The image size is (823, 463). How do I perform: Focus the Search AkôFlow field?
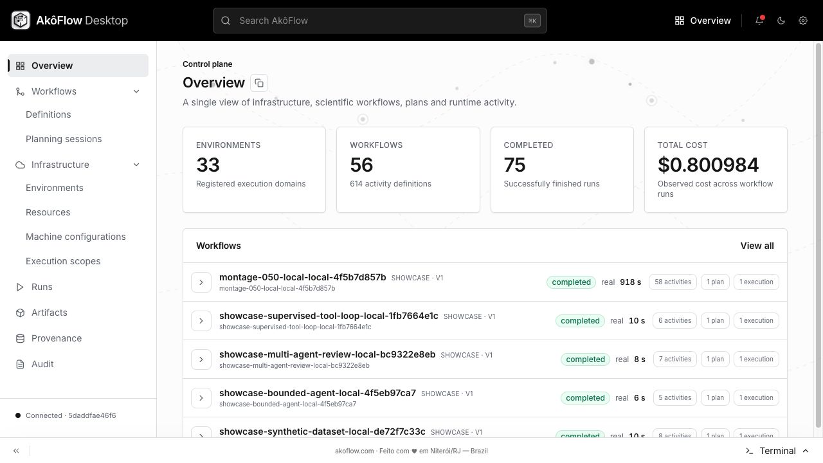click(x=380, y=21)
